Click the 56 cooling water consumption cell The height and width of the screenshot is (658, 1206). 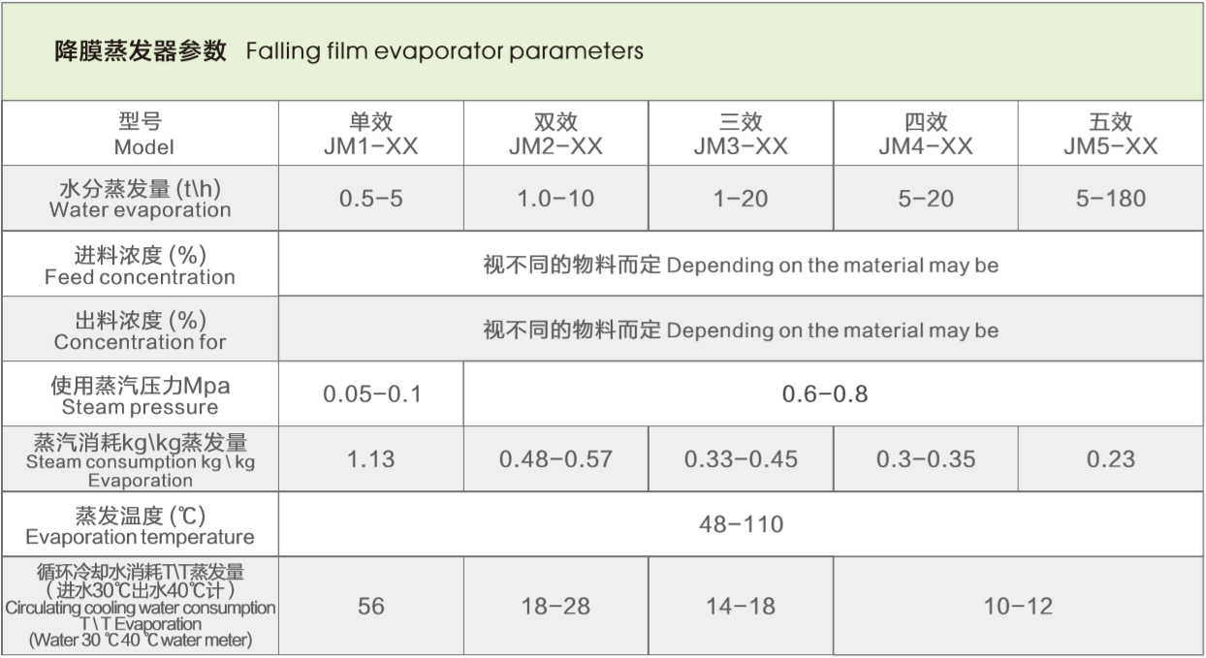click(370, 607)
